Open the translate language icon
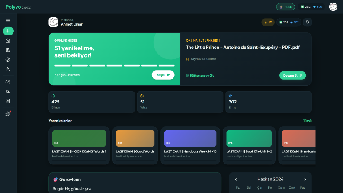Screen dimensions: 343x193 pos(8,91)
